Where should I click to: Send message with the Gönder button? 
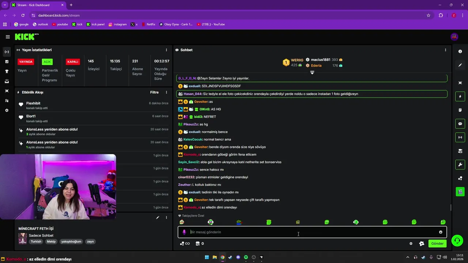(437, 244)
